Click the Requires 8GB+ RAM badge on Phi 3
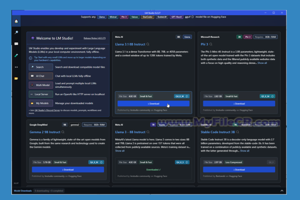The image size is (300, 200). [265, 37]
